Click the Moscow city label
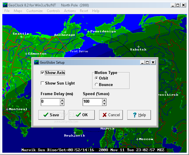Image resolution: width=189 pixels, height=155 pixels. pos(146,139)
